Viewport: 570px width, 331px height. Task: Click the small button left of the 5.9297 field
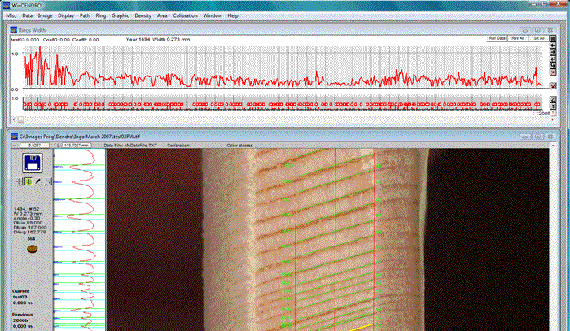click(x=15, y=146)
